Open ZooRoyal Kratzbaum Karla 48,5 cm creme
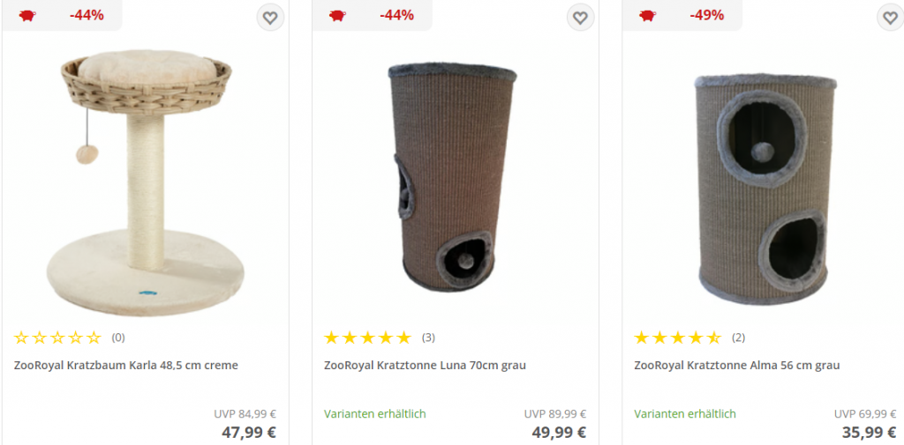 [x=125, y=365]
